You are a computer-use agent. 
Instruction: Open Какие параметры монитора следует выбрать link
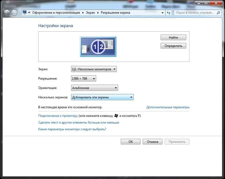(x=72, y=129)
